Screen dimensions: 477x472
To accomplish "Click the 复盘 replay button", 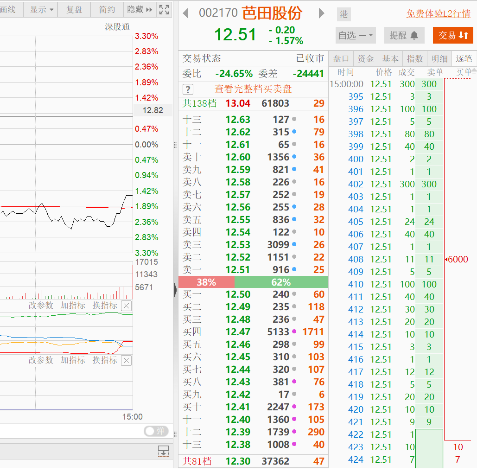I will pyautogui.click(x=74, y=10).
